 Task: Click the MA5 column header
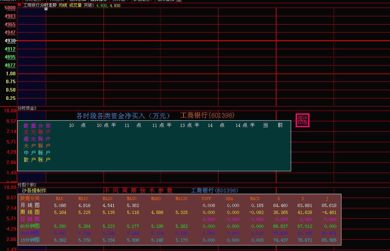59,199
